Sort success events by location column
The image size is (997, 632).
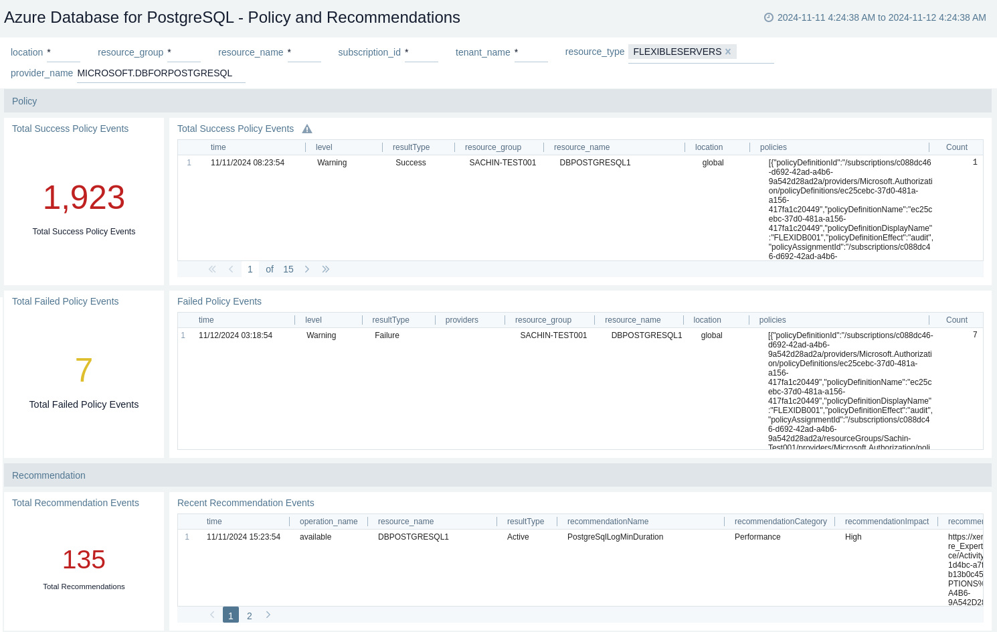pos(709,147)
